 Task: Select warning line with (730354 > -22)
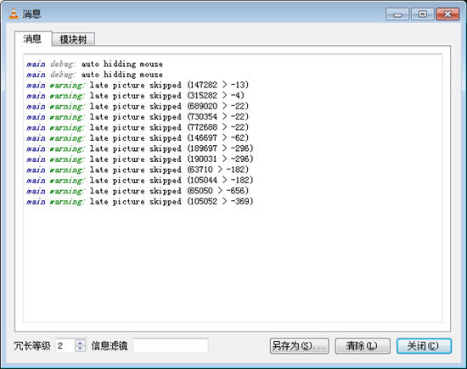pyautogui.click(x=138, y=117)
